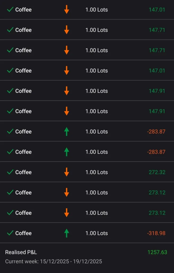
Task: Click the 272.32 profit amount
Action: point(157,172)
